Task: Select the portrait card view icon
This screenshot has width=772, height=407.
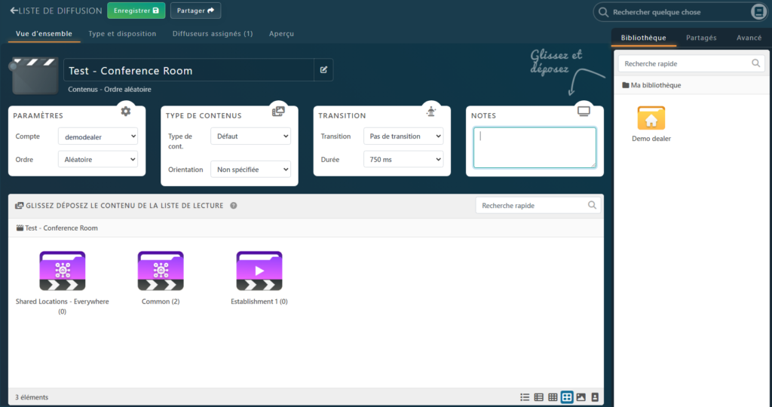Action: [x=595, y=397]
